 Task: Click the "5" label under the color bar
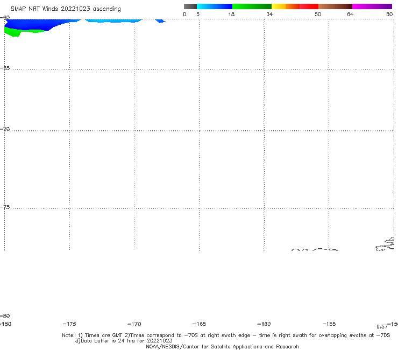(x=198, y=14)
